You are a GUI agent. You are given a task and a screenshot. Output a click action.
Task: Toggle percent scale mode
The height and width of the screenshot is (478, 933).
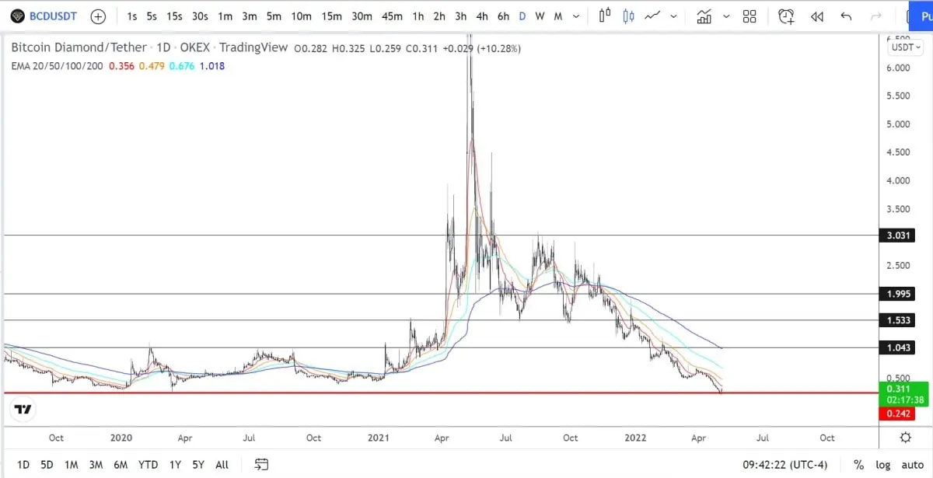pos(858,465)
